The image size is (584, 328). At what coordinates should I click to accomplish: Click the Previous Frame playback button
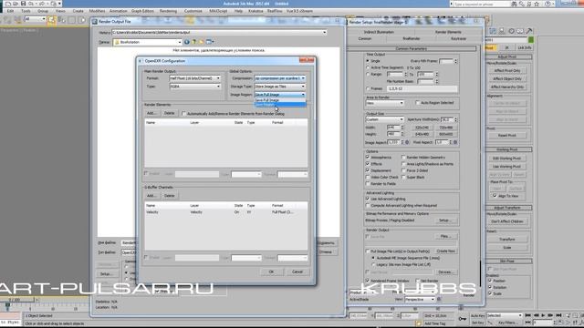click(536, 315)
